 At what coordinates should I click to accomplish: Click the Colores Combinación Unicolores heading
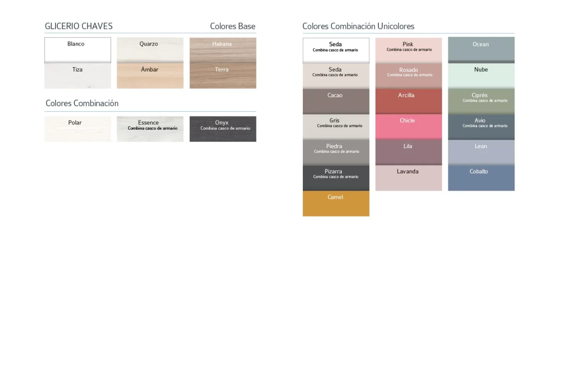coord(358,26)
